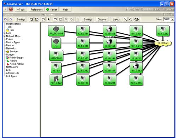Activate the link line tool
Image resolution: width=177 pixels, height=140 pixels.
pyautogui.click(x=78, y=19)
